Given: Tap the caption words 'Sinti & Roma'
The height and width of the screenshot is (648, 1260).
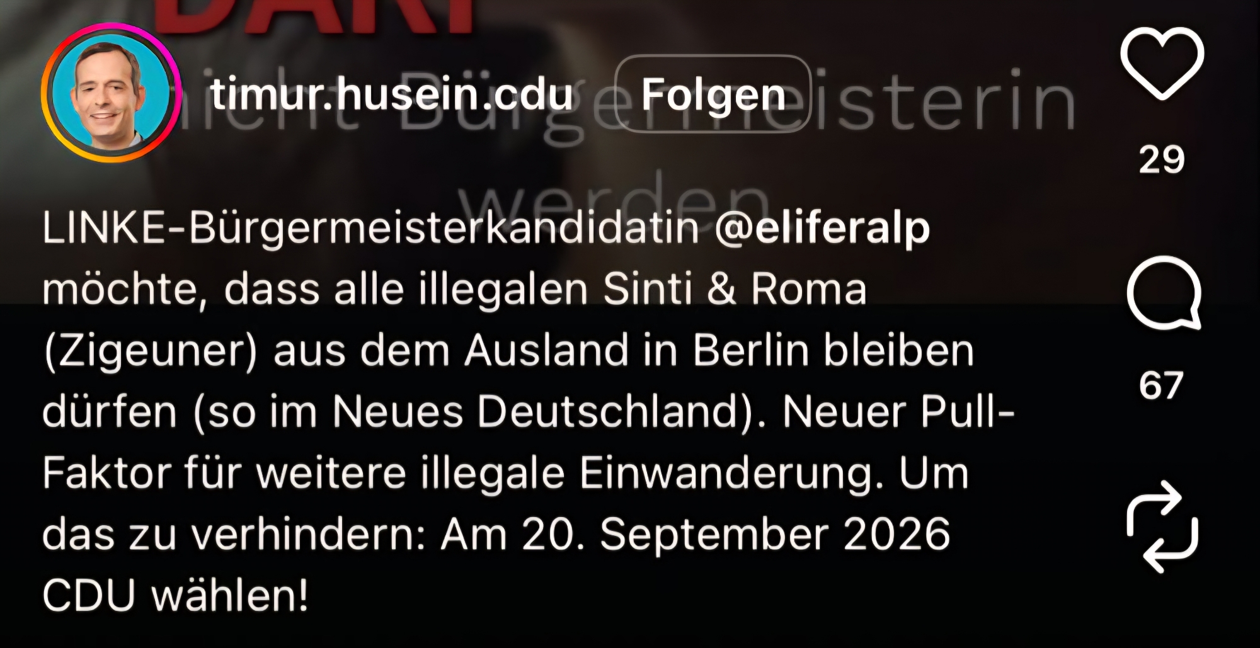Looking at the screenshot, I should (x=735, y=288).
